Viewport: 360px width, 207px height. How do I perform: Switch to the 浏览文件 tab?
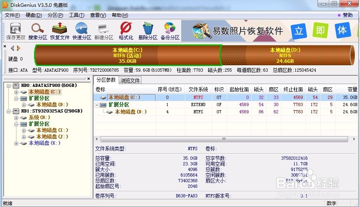pyautogui.click(x=130, y=80)
